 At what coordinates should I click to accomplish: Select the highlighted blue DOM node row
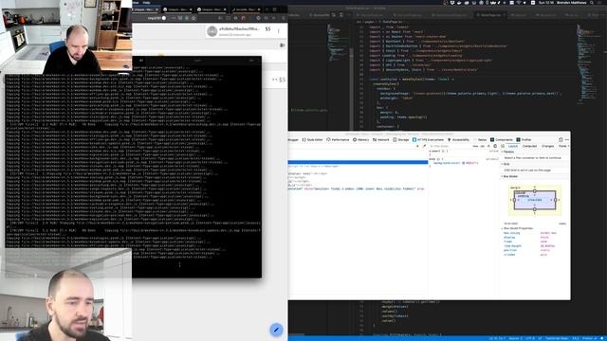(358, 162)
